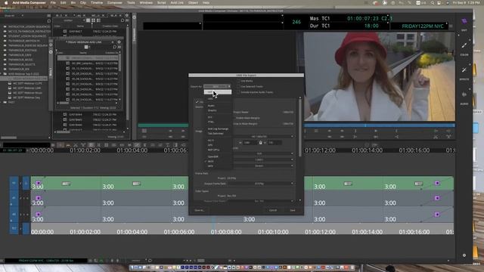Image resolution: width=484 pixels, height=272 pixels.
Task: Choose Graphic in Export As list
Action: point(212,110)
